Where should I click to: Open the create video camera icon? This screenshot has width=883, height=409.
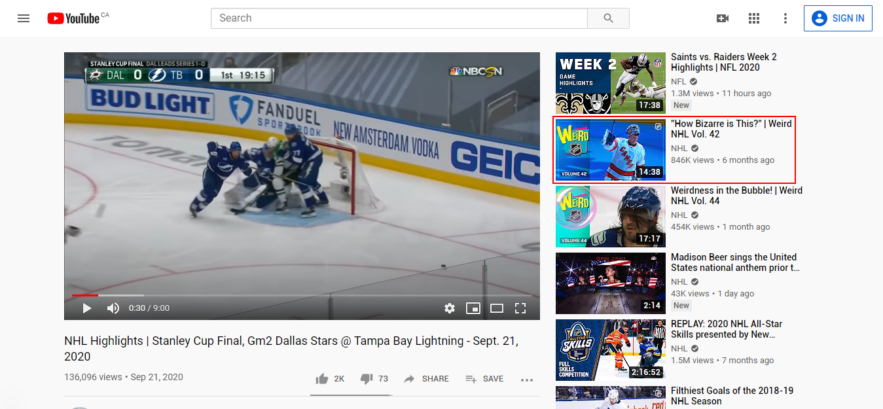tap(723, 18)
